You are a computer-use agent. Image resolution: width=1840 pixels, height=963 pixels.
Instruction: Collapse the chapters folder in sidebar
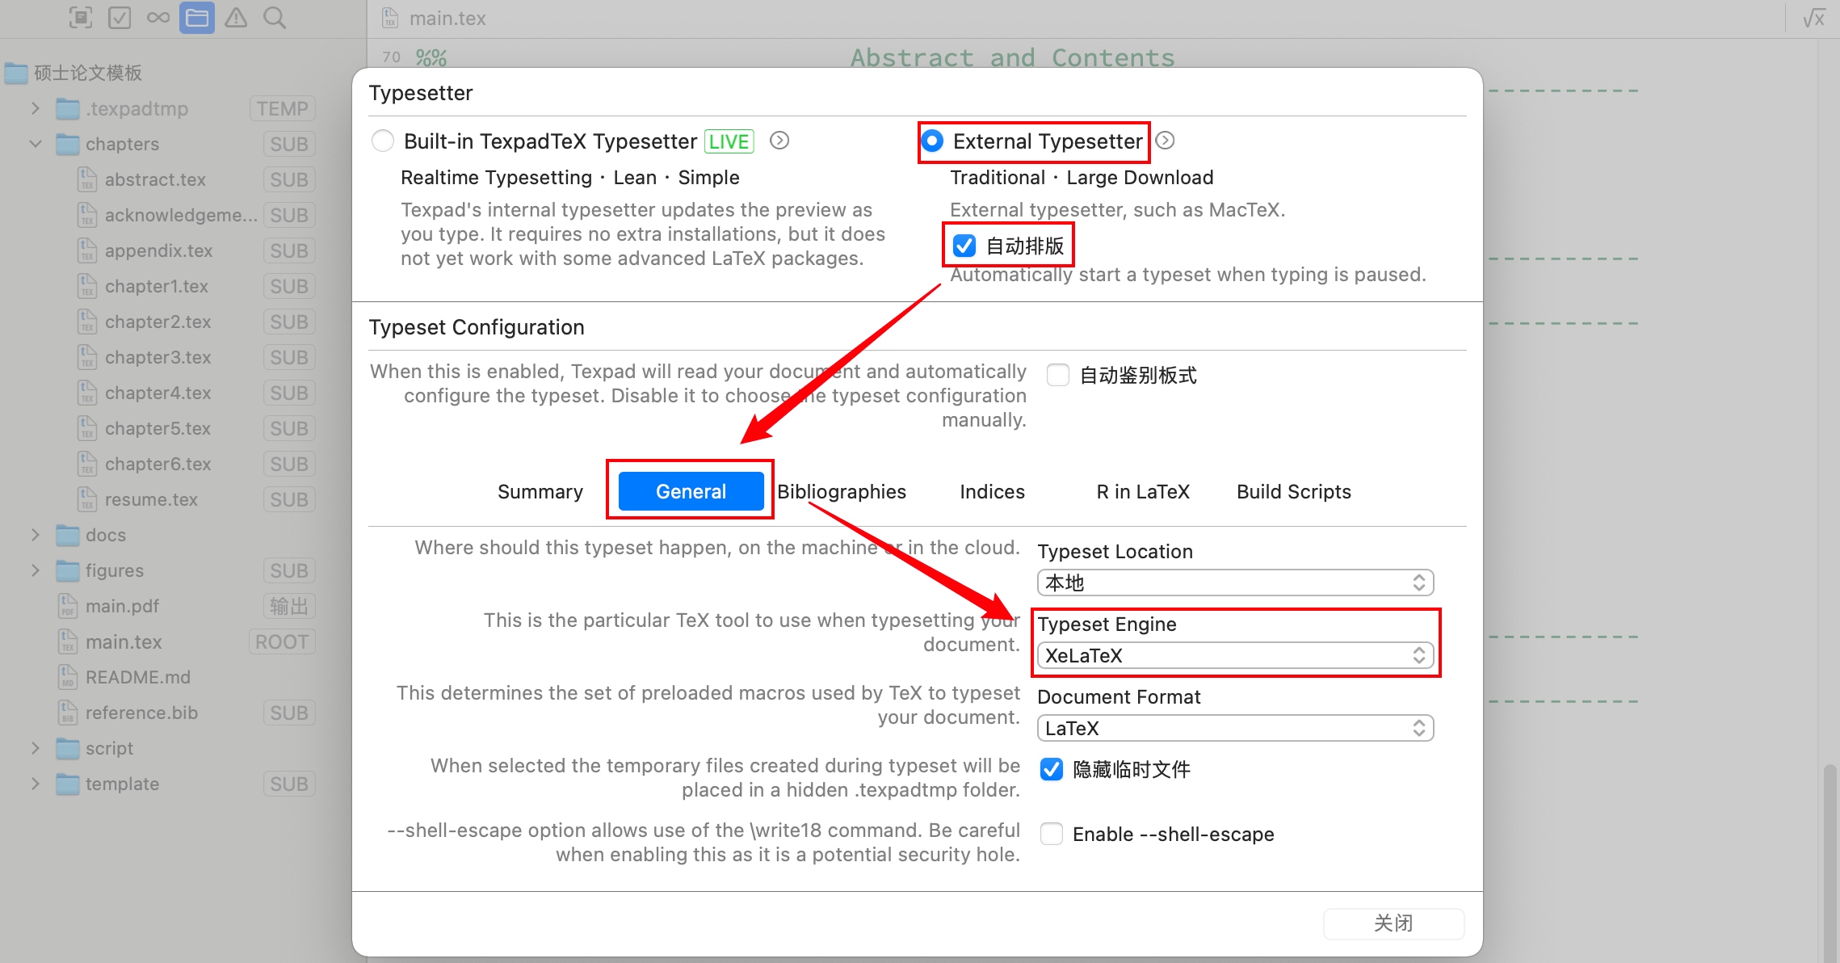coord(36,144)
